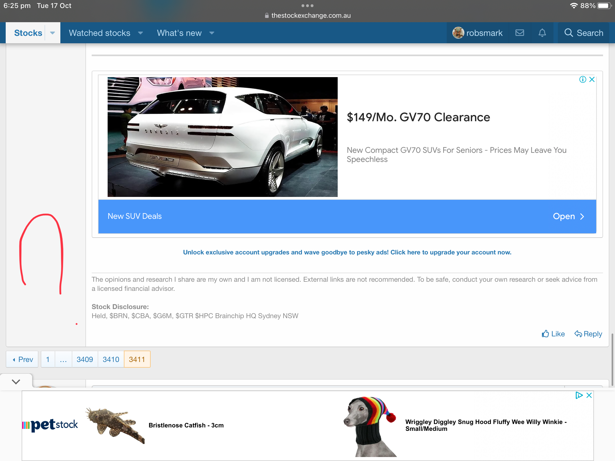Image resolution: width=615 pixels, height=461 pixels.
Task: Open the alerts bell icon
Action: click(542, 33)
